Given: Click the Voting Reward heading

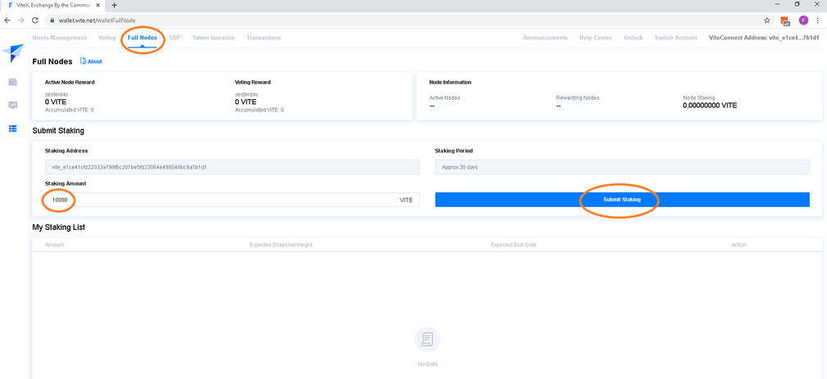Looking at the screenshot, I should (x=253, y=82).
